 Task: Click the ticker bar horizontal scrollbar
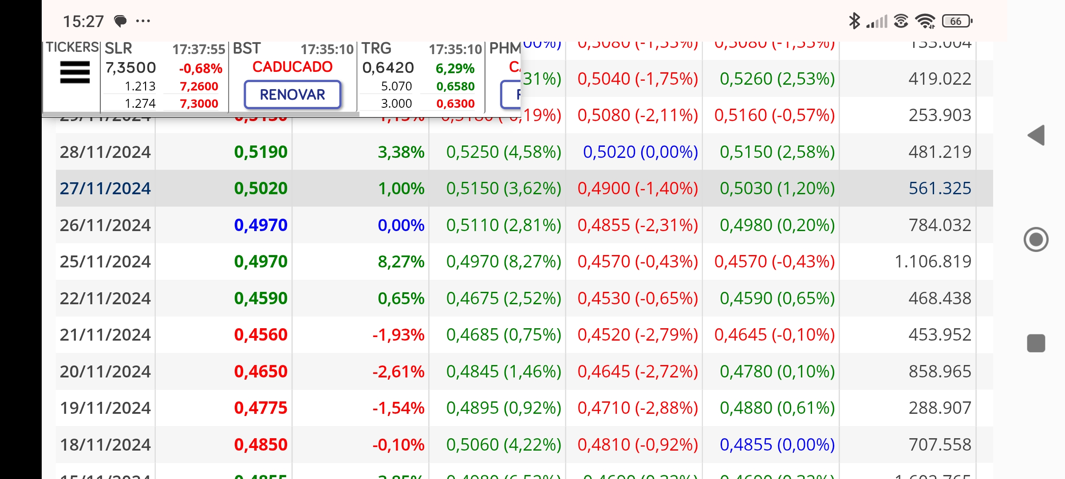[201, 114]
